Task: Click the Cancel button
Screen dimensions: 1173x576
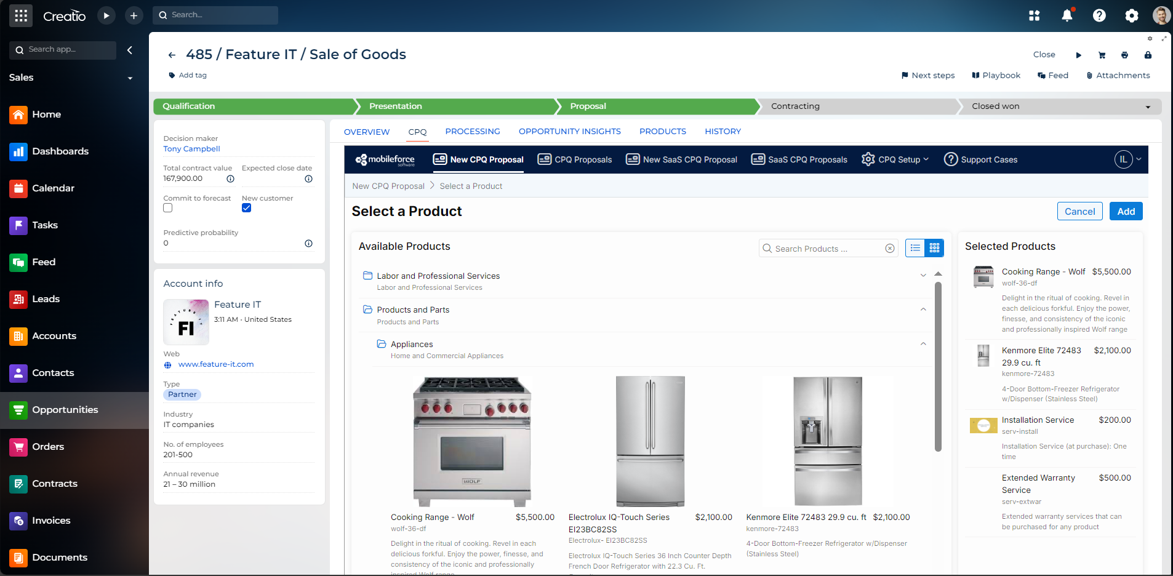Action: click(1080, 211)
